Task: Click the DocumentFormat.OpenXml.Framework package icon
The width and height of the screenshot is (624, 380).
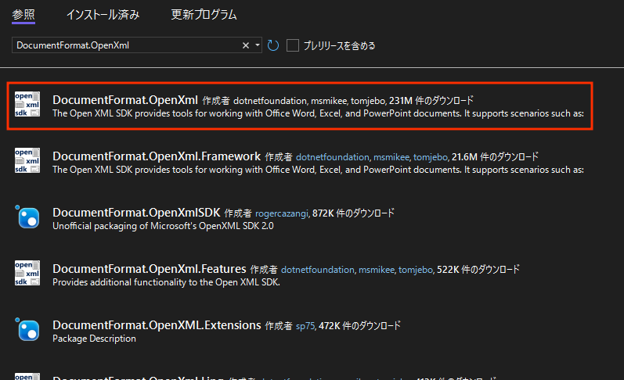Action: [27, 160]
